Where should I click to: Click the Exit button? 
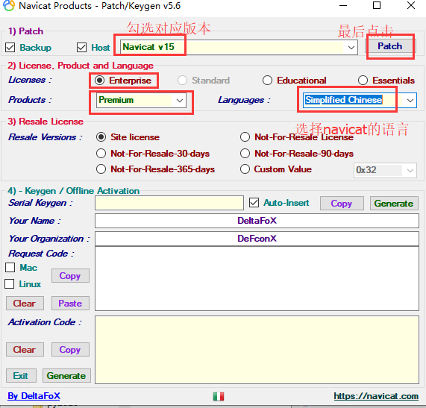21,376
